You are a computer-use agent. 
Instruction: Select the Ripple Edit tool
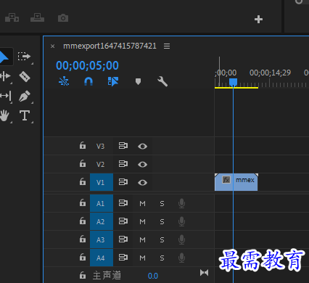pos(5,76)
